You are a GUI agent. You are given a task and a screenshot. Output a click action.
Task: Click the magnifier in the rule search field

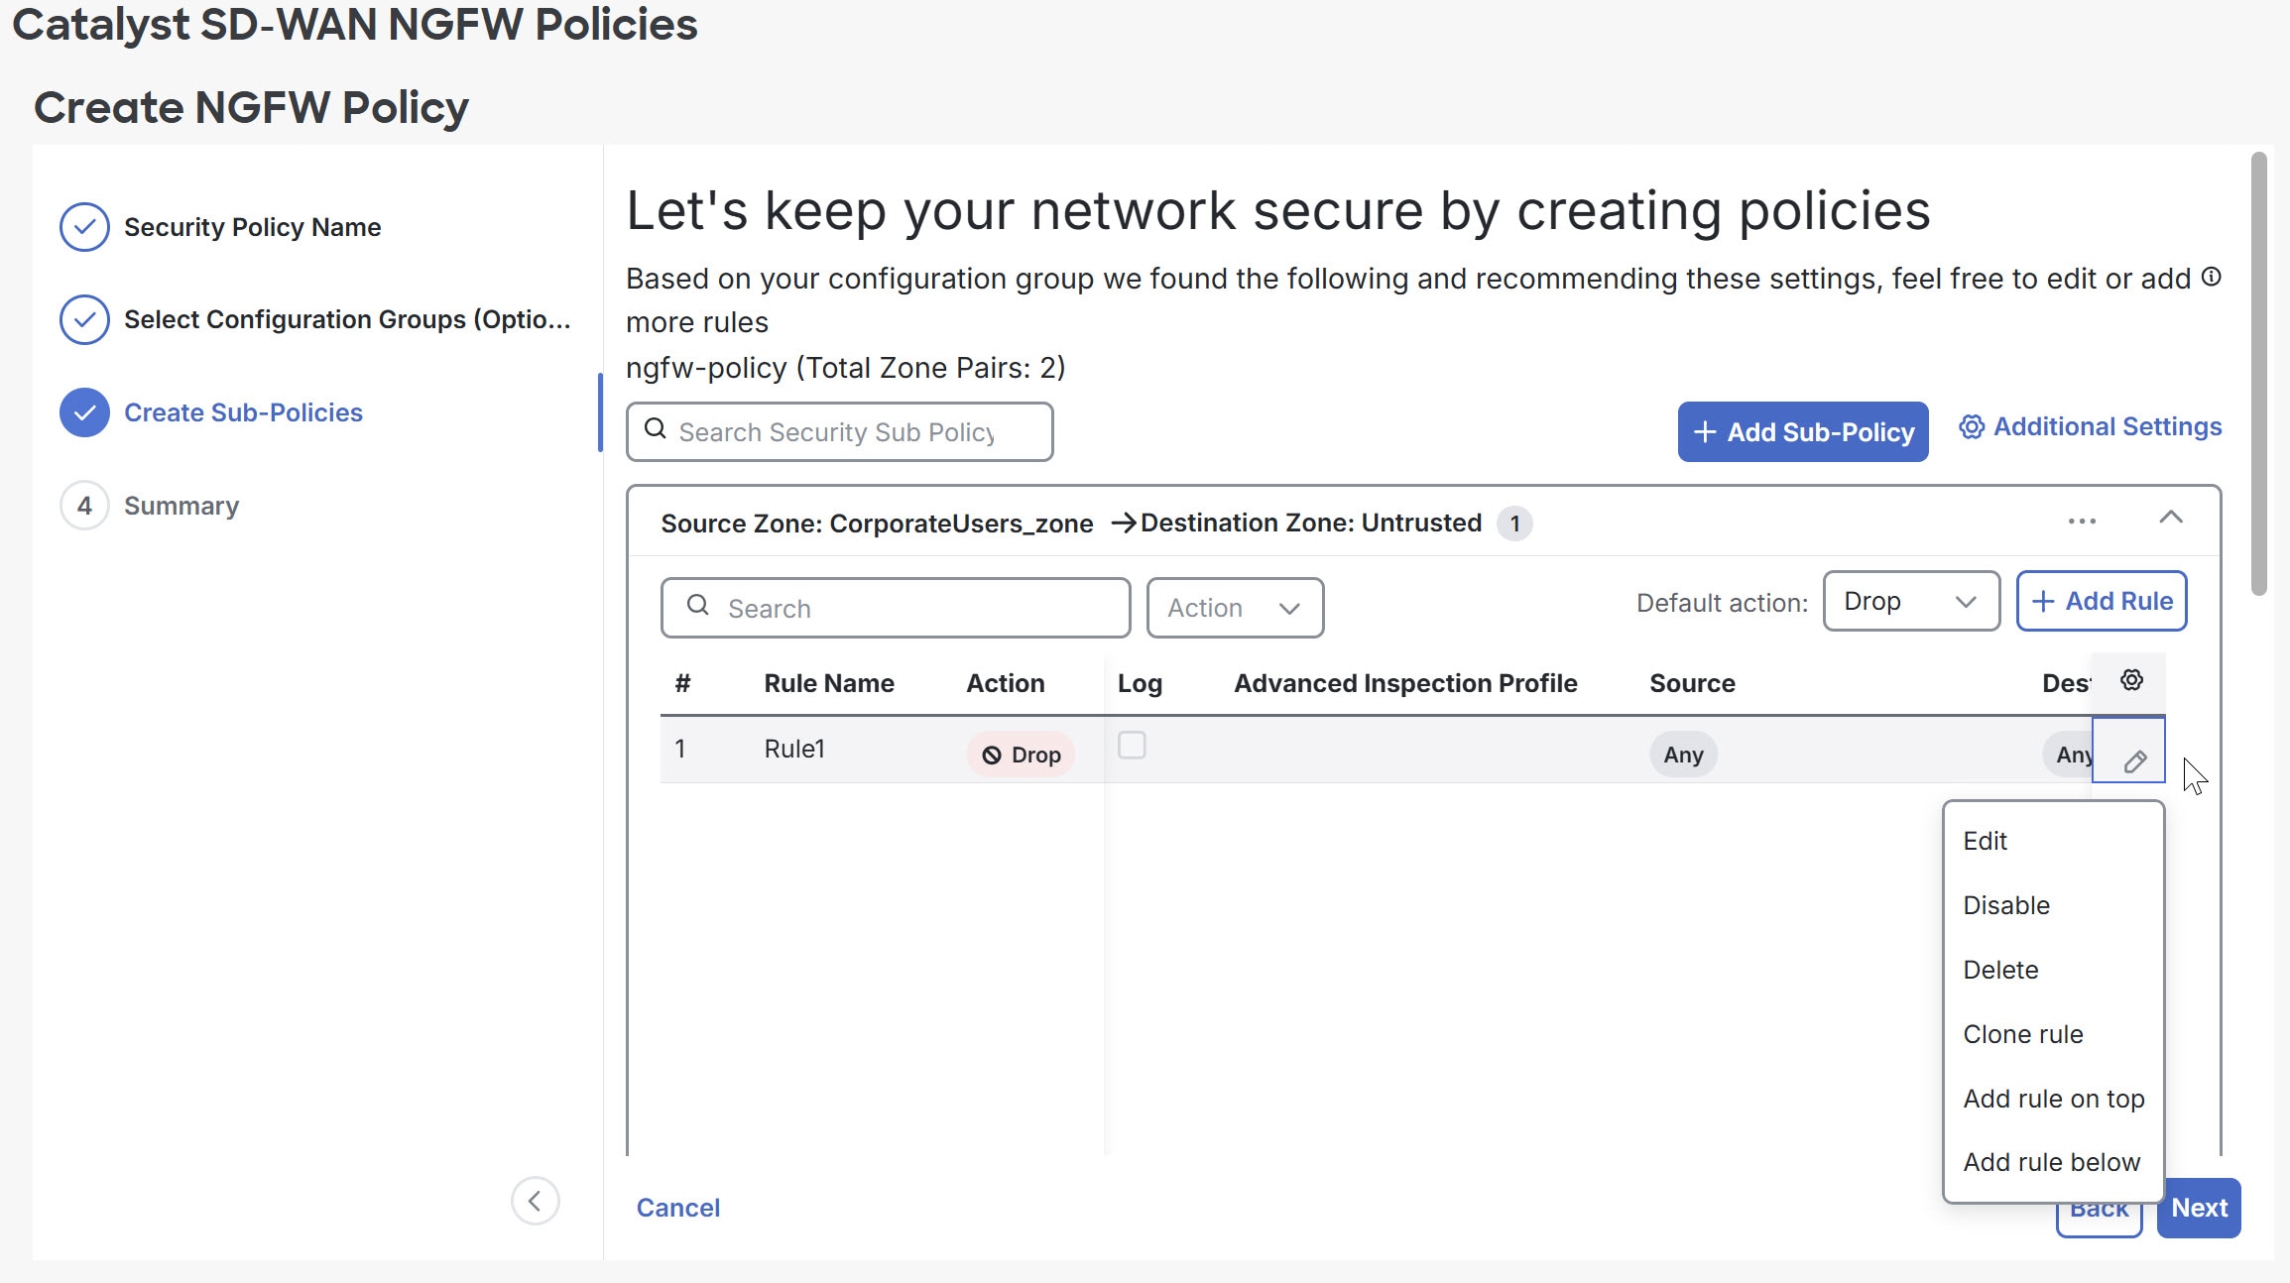pos(698,607)
